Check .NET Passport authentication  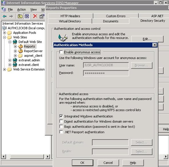61,132
